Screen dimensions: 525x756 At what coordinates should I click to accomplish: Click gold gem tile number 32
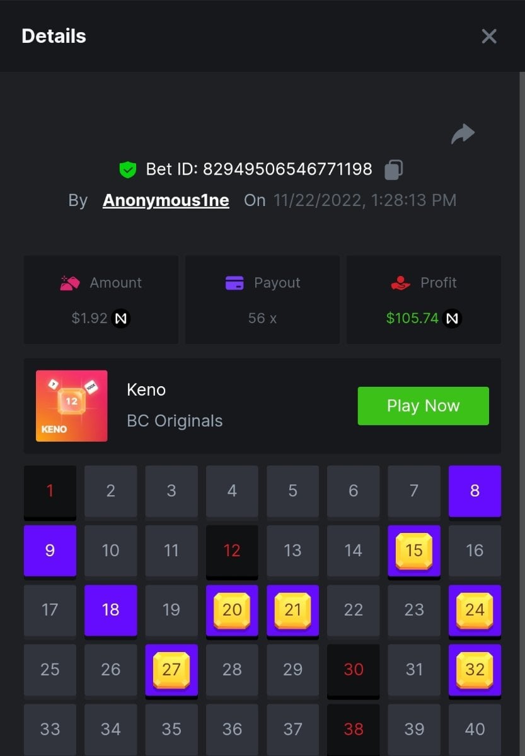click(475, 669)
